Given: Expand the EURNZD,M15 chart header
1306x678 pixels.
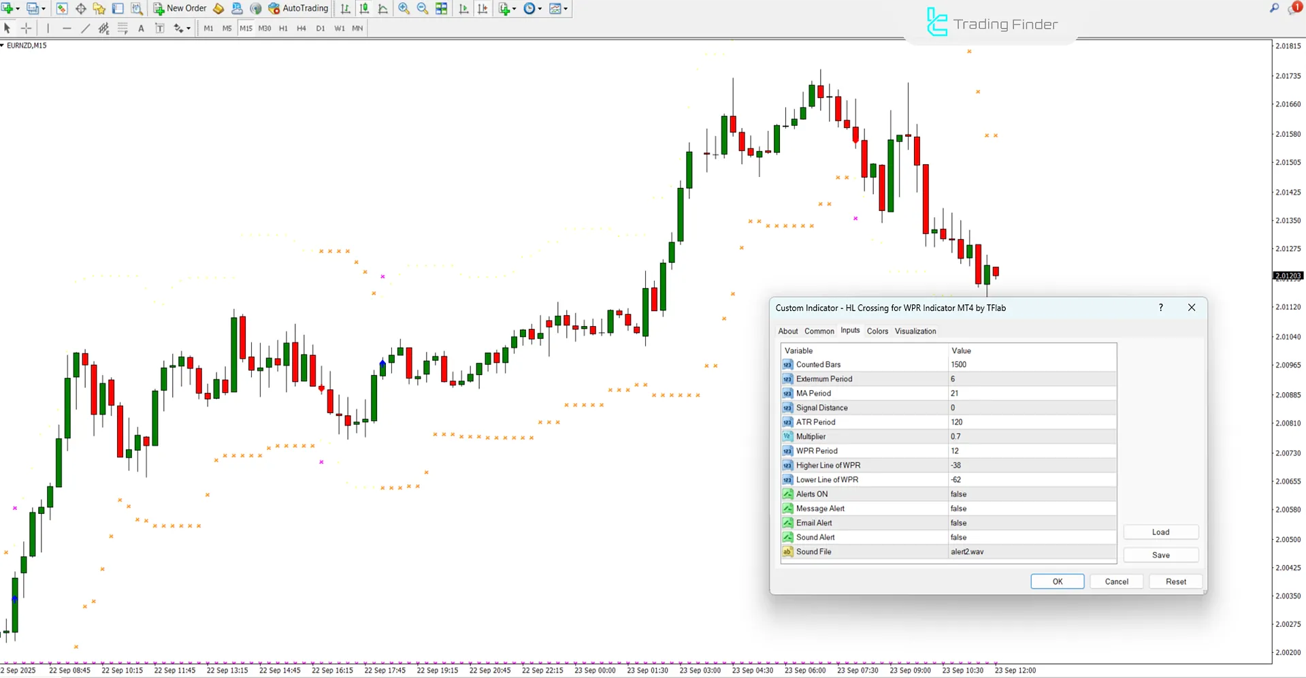Looking at the screenshot, I should click(x=5, y=45).
